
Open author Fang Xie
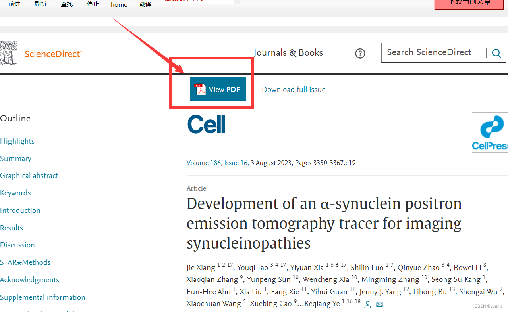[285, 291]
